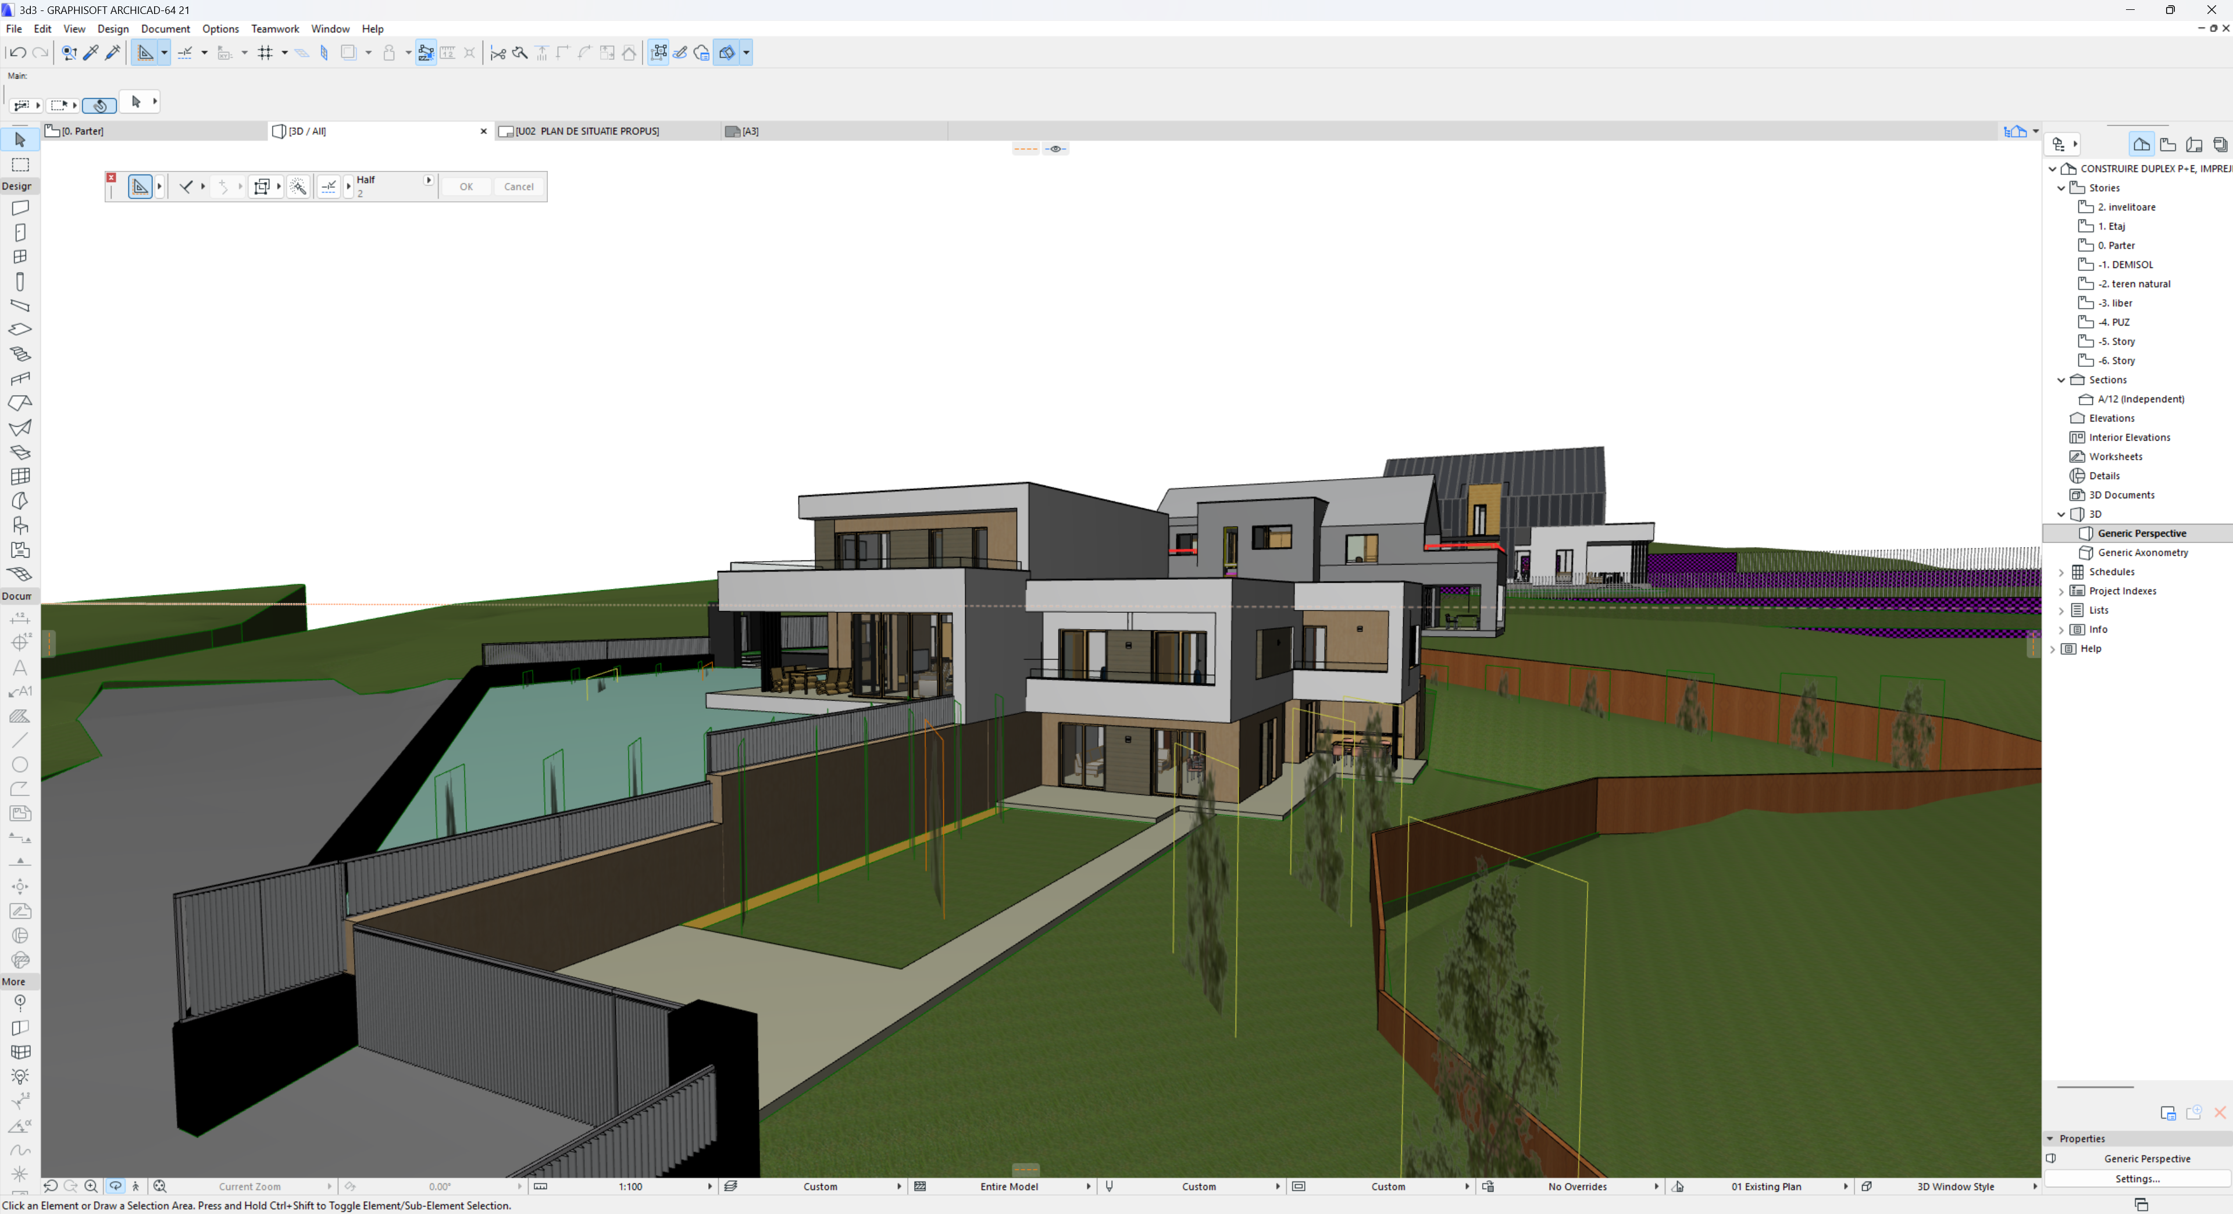Image resolution: width=2233 pixels, height=1214 pixels.
Task: Select the Marquee tool
Action: click(x=20, y=165)
